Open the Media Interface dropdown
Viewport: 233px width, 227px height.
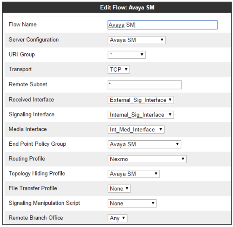[x=136, y=130]
